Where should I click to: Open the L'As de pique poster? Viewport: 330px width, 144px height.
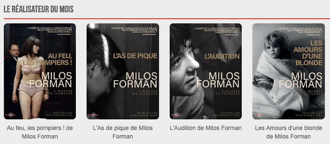point(123,71)
